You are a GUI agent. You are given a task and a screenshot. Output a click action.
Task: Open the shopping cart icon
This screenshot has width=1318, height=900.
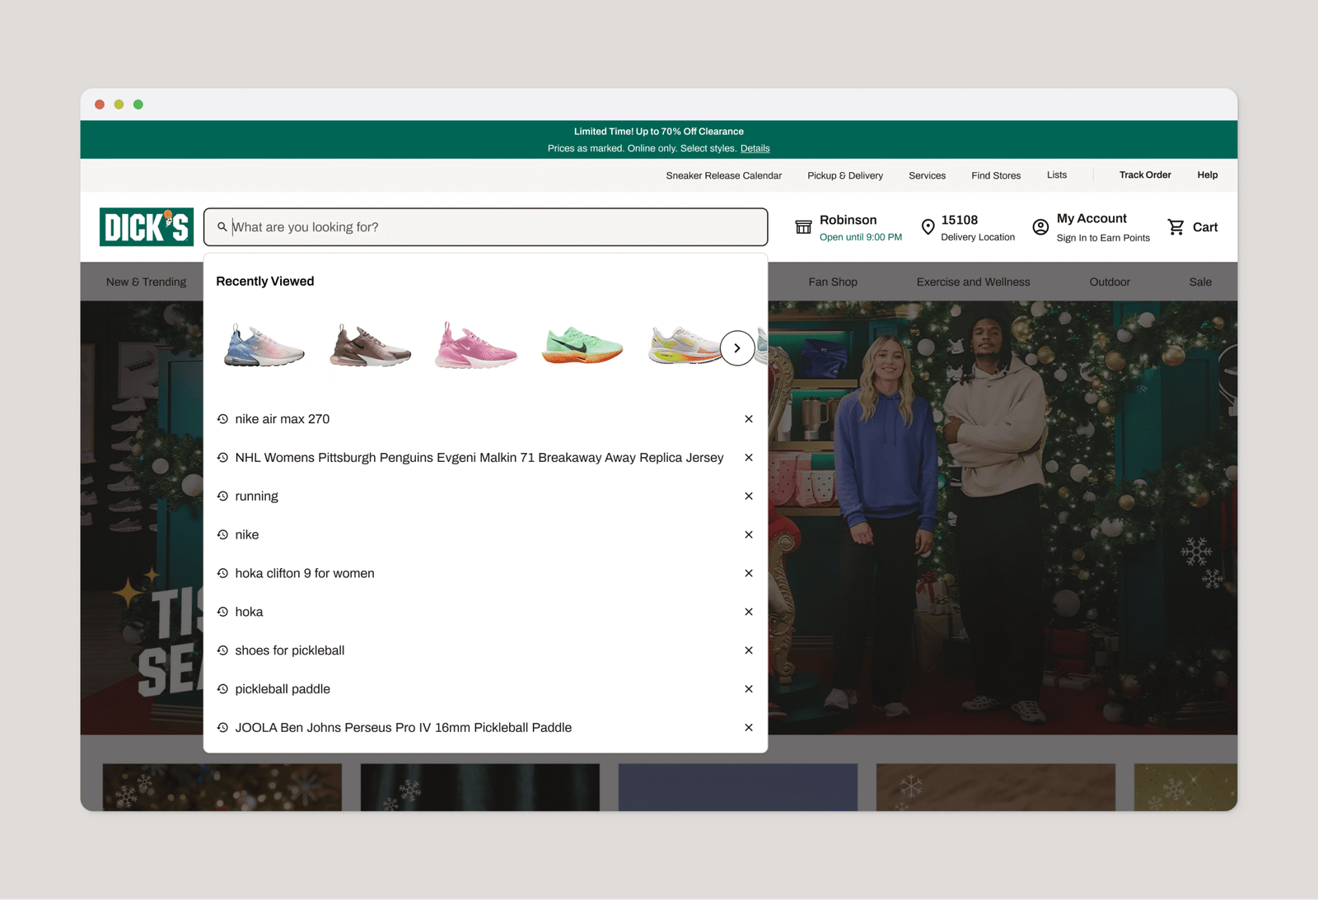pyautogui.click(x=1175, y=227)
